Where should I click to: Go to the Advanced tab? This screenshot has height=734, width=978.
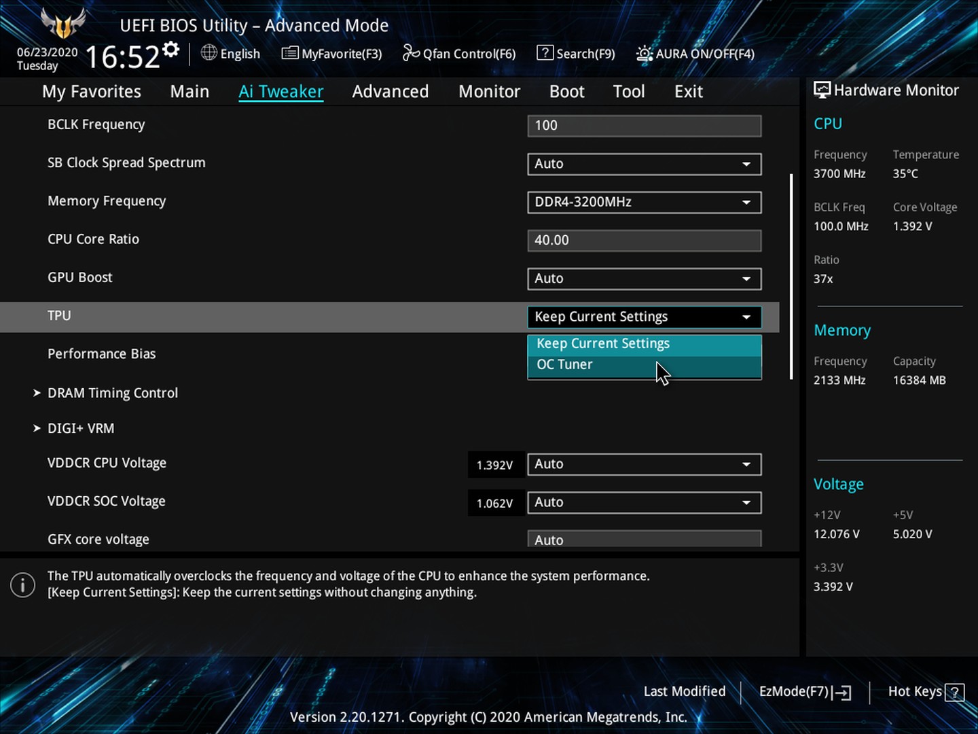click(391, 92)
